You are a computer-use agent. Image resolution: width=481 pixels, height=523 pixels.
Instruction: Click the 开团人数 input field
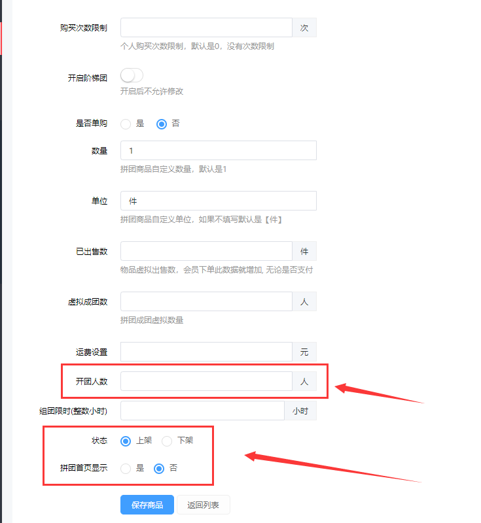[206, 381]
